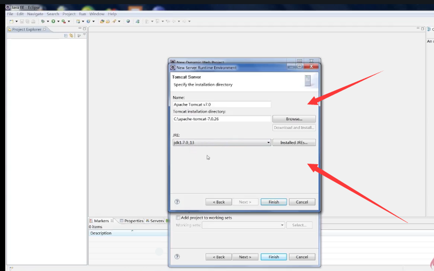434x271 pixels.
Task: Maximize the Project Explorer view
Action: point(85,29)
